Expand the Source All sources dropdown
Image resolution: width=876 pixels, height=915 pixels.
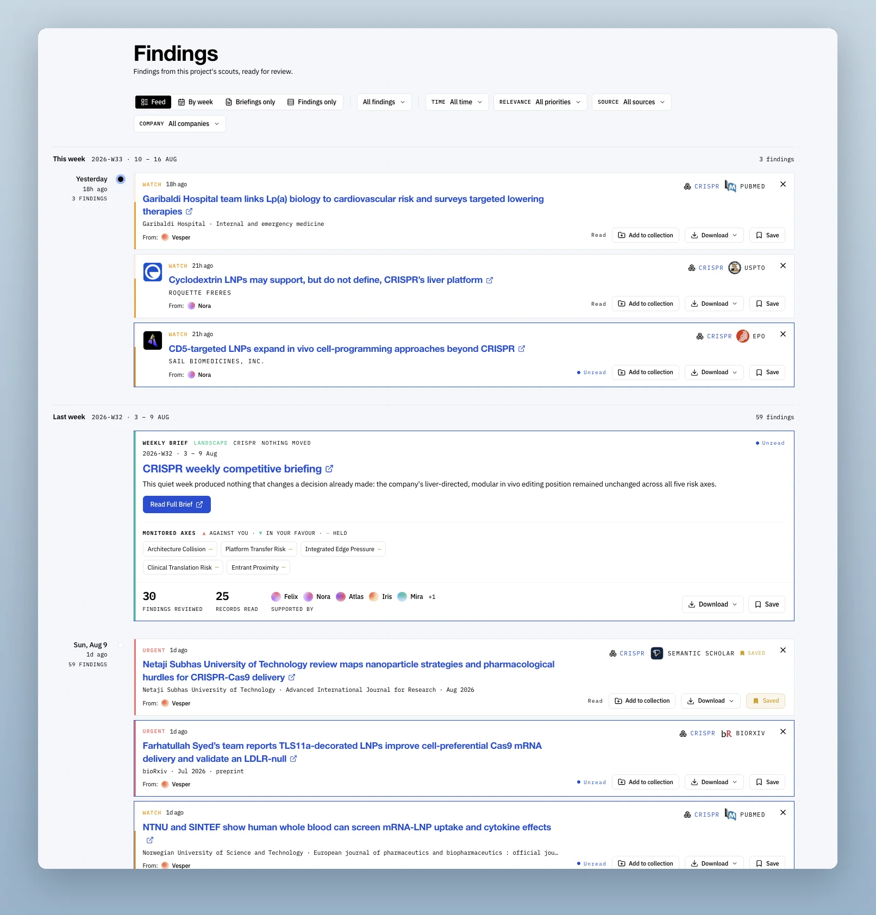(x=631, y=102)
